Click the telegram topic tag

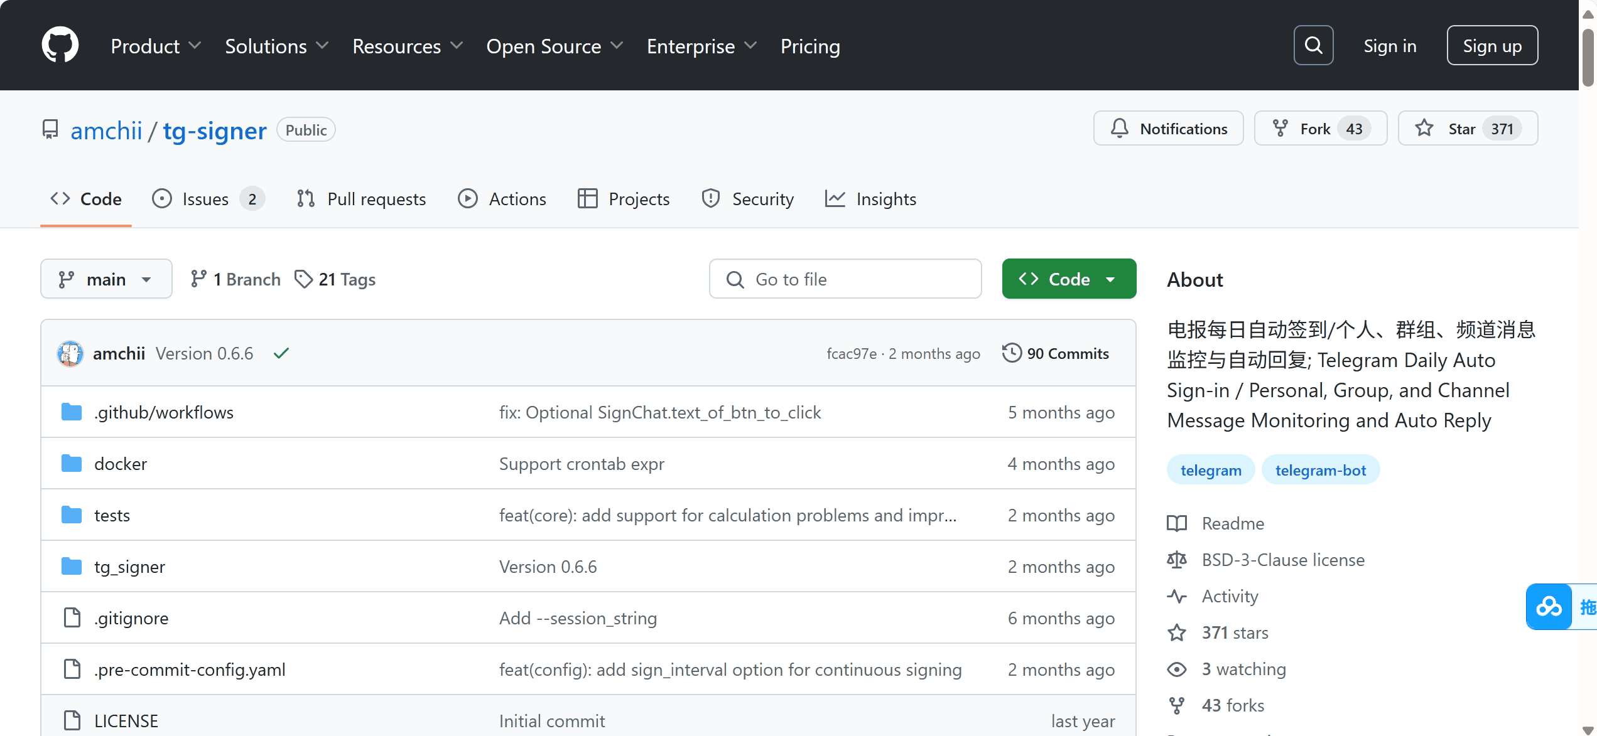point(1211,470)
